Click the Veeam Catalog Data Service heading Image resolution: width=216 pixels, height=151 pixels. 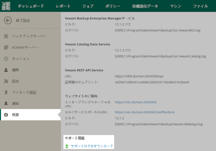(x=87, y=44)
